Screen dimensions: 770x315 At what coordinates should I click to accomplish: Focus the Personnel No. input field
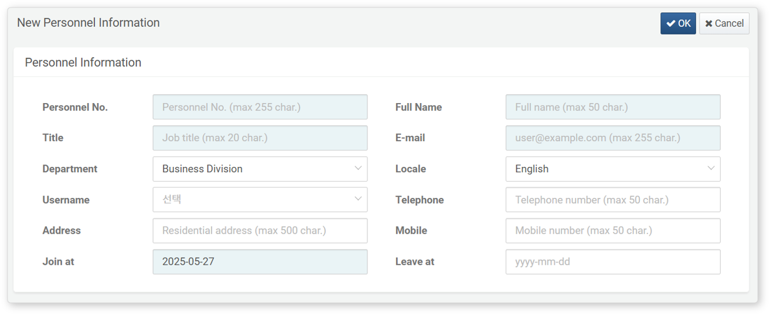coord(260,107)
